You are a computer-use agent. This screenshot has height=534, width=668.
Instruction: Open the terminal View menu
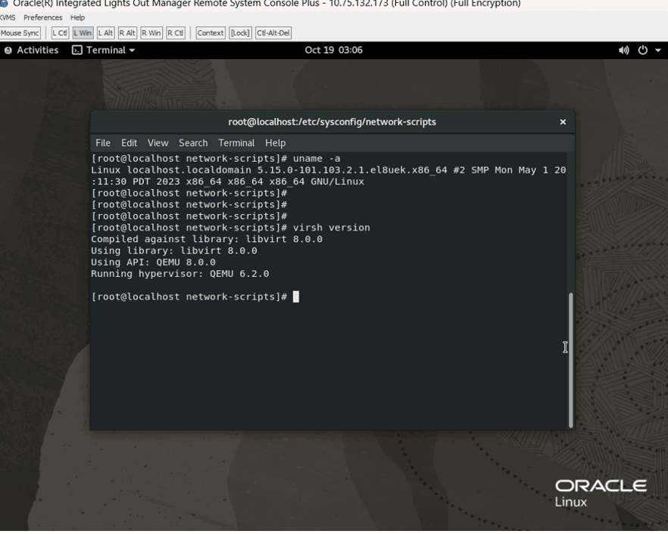158,143
